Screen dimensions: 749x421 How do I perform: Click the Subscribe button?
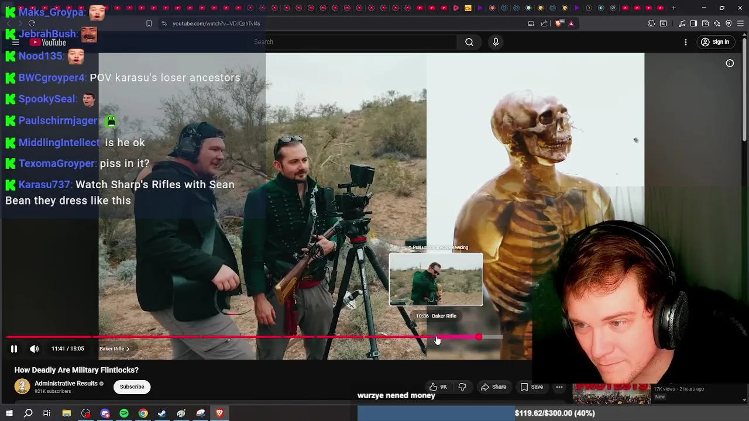pos(132,387)
